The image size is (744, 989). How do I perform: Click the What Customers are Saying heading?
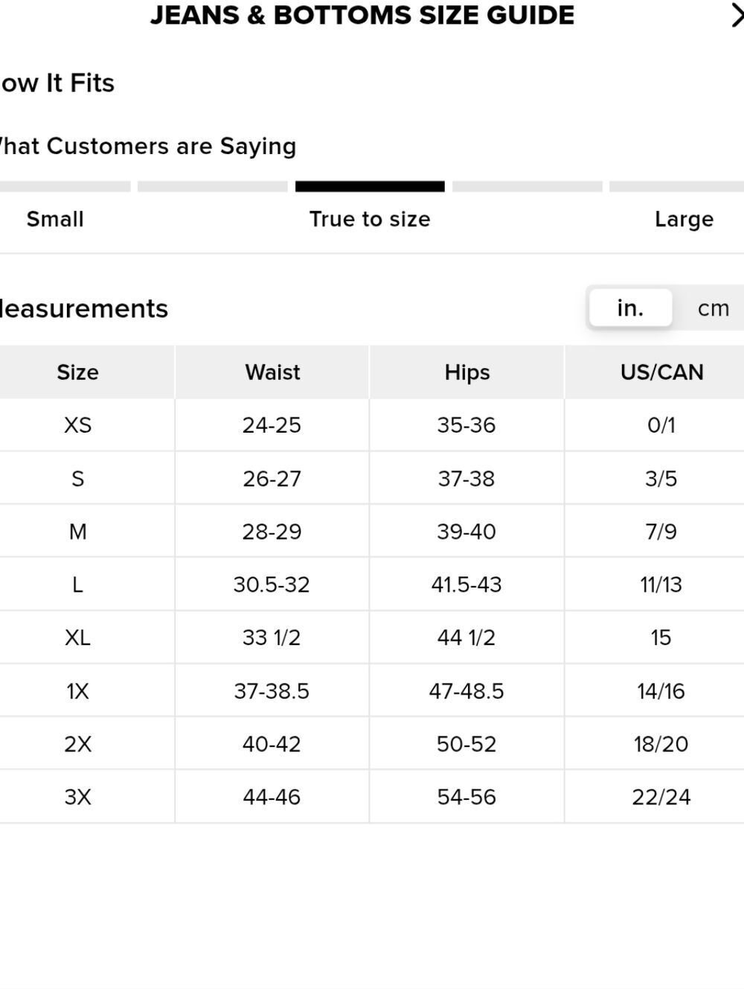tap(147, 146)
